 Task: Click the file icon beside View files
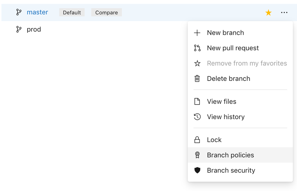click(x=197, y=101)
